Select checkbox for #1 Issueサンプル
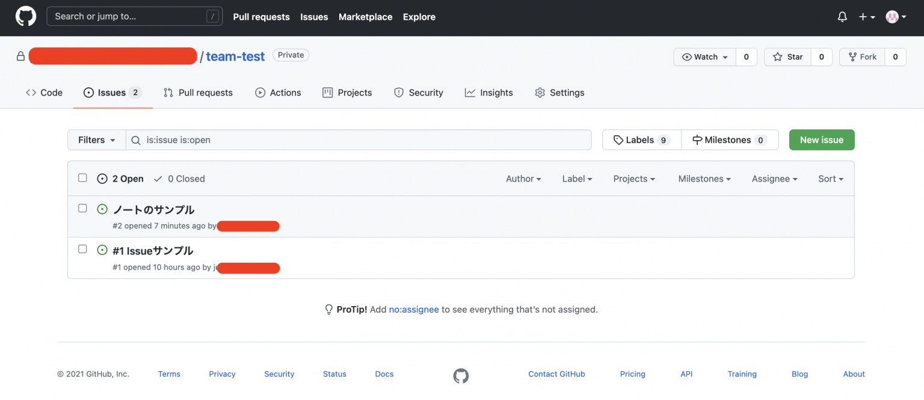 pyautogui.click(x=83, y=249)
